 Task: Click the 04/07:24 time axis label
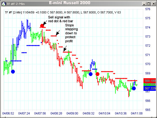tap(24, 113)
